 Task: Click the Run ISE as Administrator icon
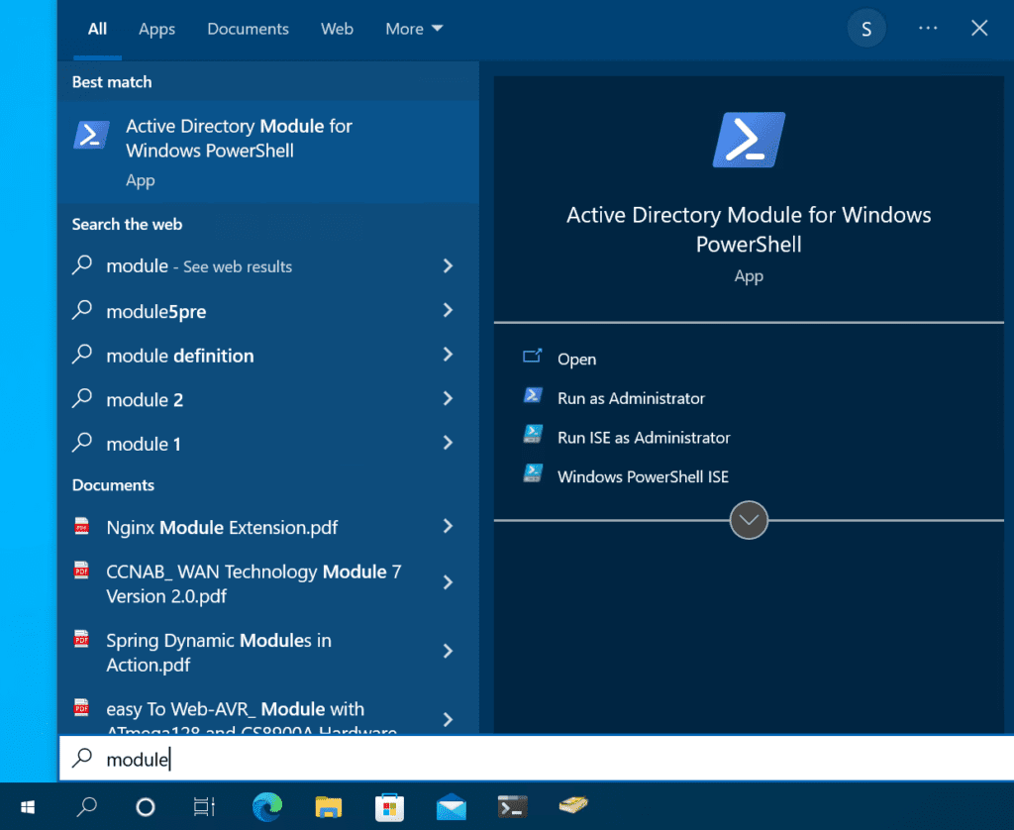pos(532,436)
